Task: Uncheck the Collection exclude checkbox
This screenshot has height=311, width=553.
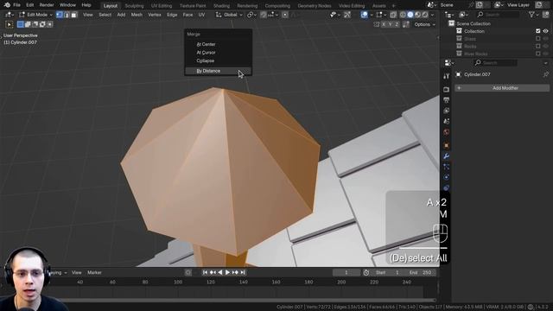Action: 537,31
